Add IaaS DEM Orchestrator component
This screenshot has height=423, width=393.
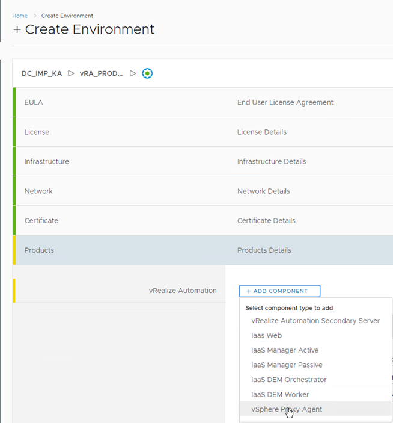click(289, 380)
